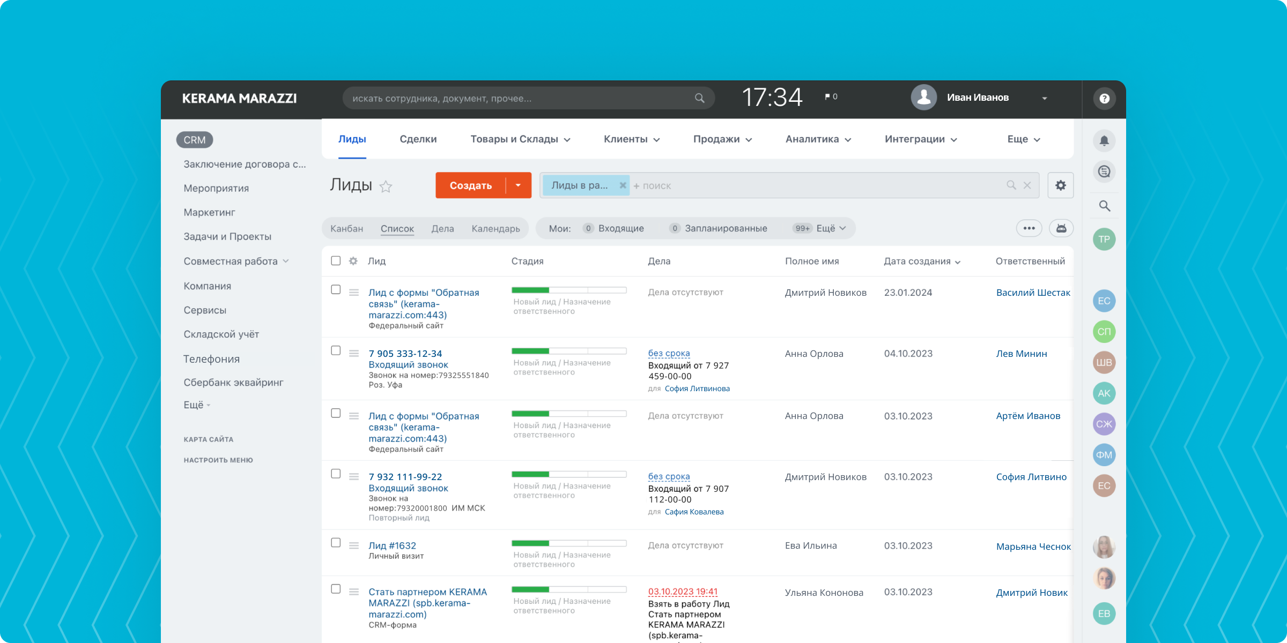This screenshot has height=643, width=1287.
Task: Check the 7 905 333-12-34 lead row
Action: pyautogui.click(x=336, y=350)
